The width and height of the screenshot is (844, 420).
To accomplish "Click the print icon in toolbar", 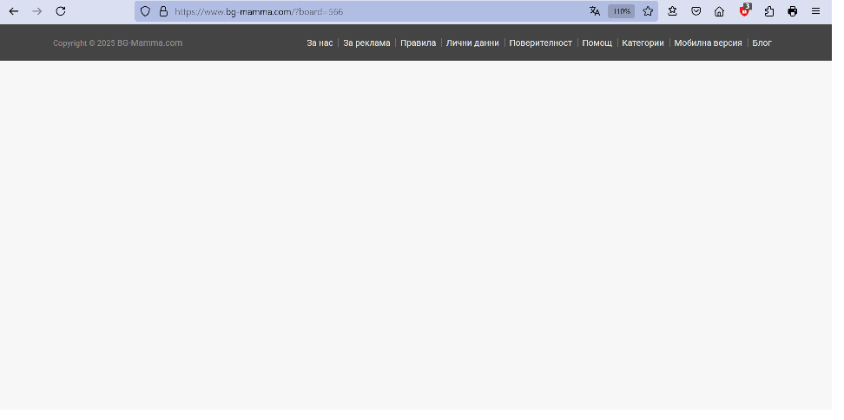I will point(792,11).
